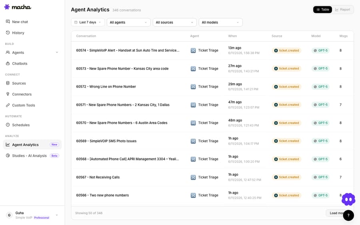The height and width of the screenshot is (225, 360).
Task: Open the All sources filter dropdown
Action: pyautogui.click(x=174, y=22)
